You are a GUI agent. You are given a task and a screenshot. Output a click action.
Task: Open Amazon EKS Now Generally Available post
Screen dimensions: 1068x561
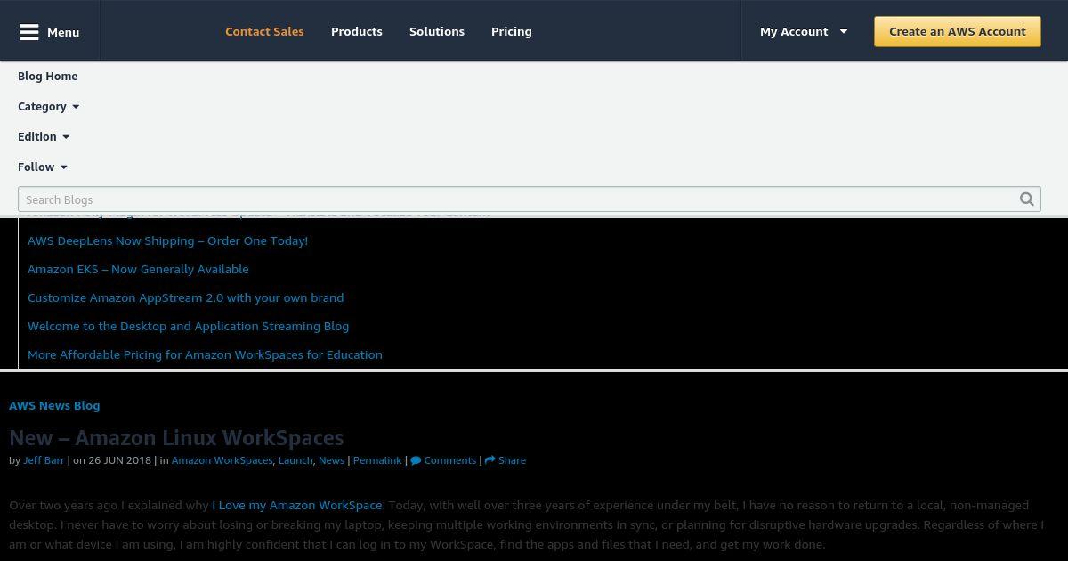pyautogui.click(x=138, y=269)
